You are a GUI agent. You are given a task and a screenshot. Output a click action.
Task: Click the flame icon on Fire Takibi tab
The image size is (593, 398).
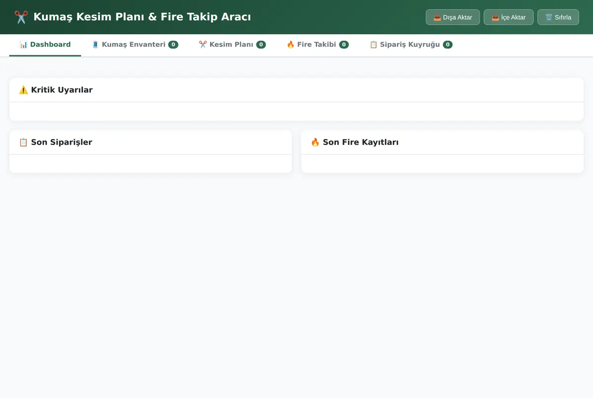click(x=291, y=44)
